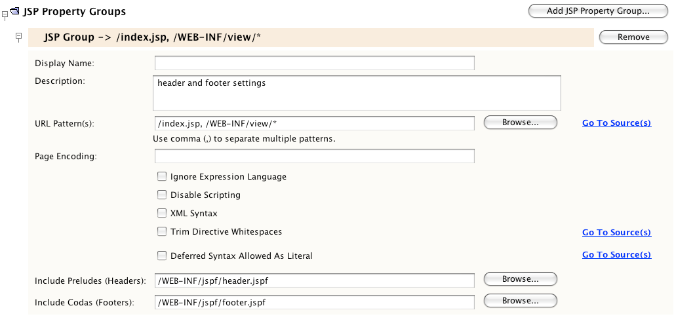Image resolution: width=674 pixels, height=329 pixels.
Task: Edit the Description text area
Action: tap(357, 92)
